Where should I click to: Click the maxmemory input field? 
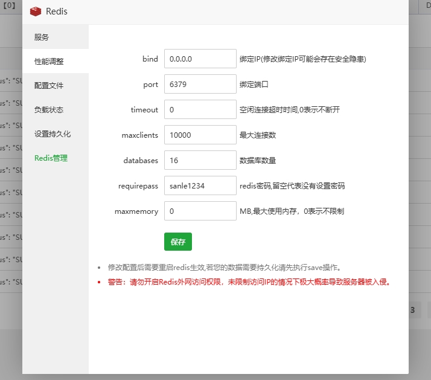click(200, 211)
